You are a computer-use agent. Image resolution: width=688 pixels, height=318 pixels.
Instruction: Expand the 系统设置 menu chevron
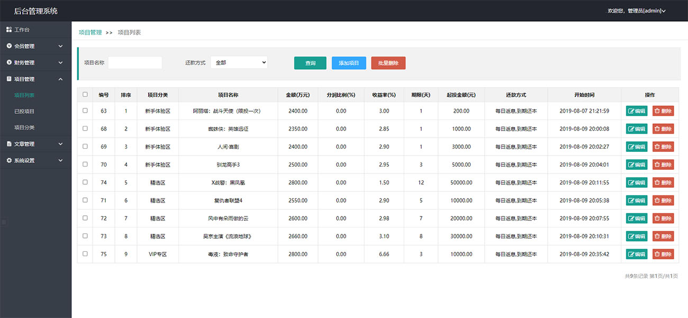point(60,160)
